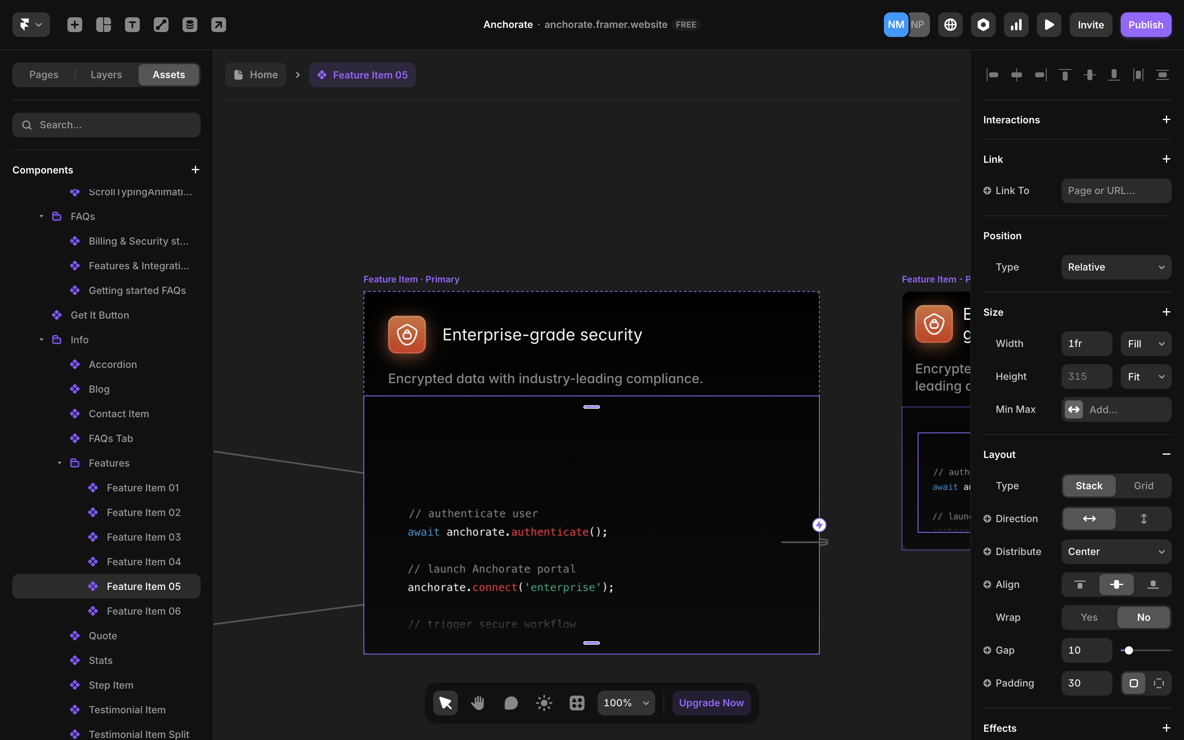Select the Text tool icon in toolbar
Viewport: 1184px width, 740px height.
point(132,25)
